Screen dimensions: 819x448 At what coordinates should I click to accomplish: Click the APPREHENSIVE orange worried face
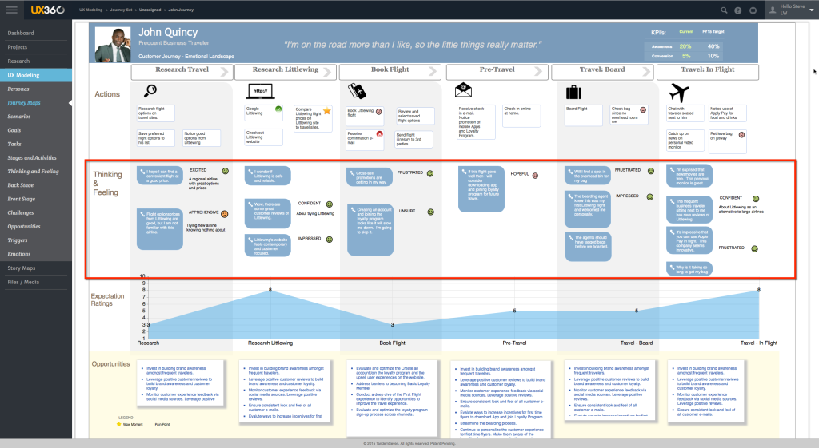(x=225, y=214)
